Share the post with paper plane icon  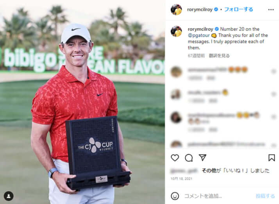click(202, 157)
